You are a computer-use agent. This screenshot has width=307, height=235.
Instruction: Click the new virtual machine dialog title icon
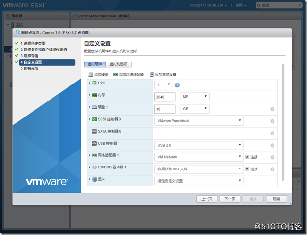pos(18,32)
